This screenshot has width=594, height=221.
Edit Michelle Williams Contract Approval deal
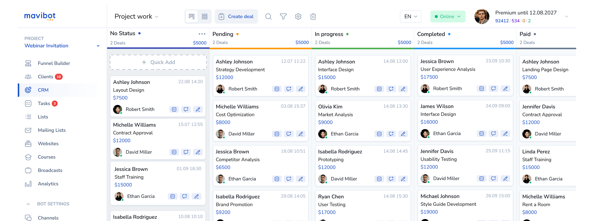[198, 152]
